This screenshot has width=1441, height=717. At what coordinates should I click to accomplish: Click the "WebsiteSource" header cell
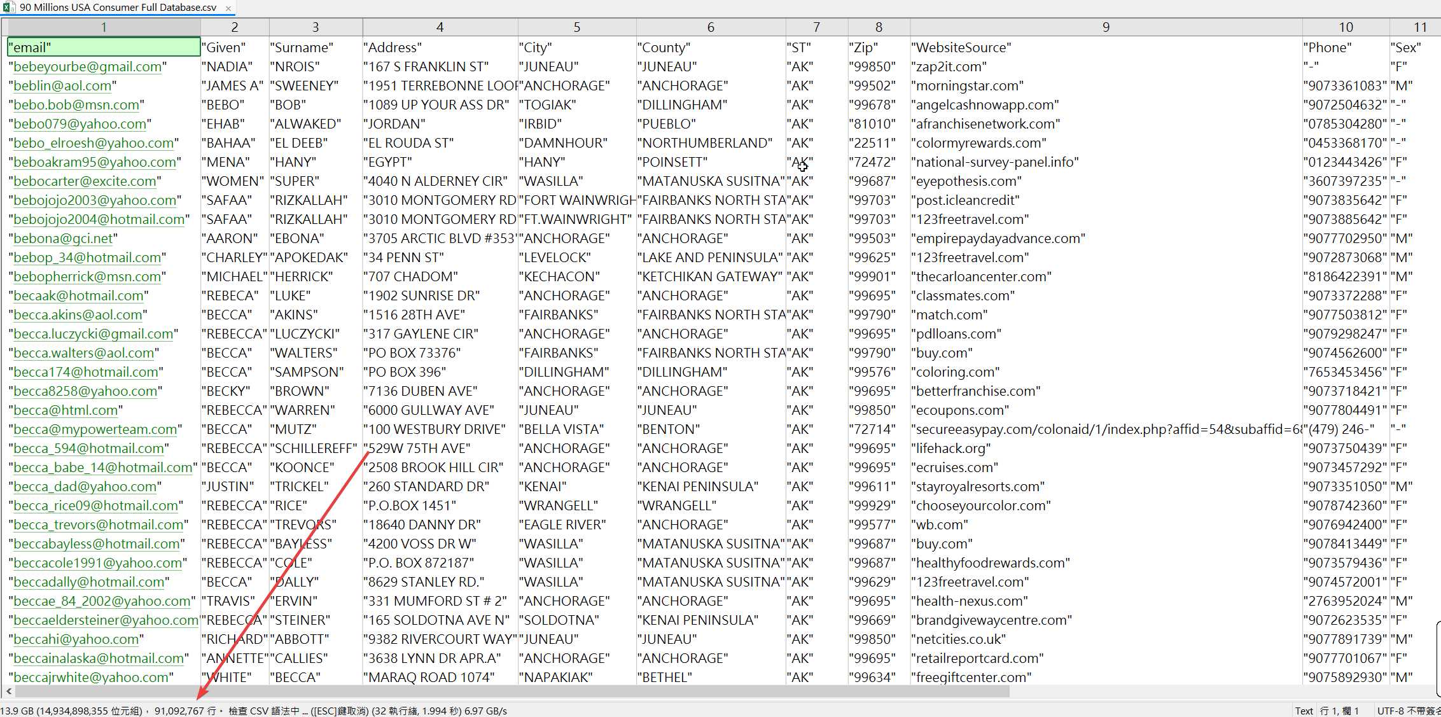(1106, 48)
